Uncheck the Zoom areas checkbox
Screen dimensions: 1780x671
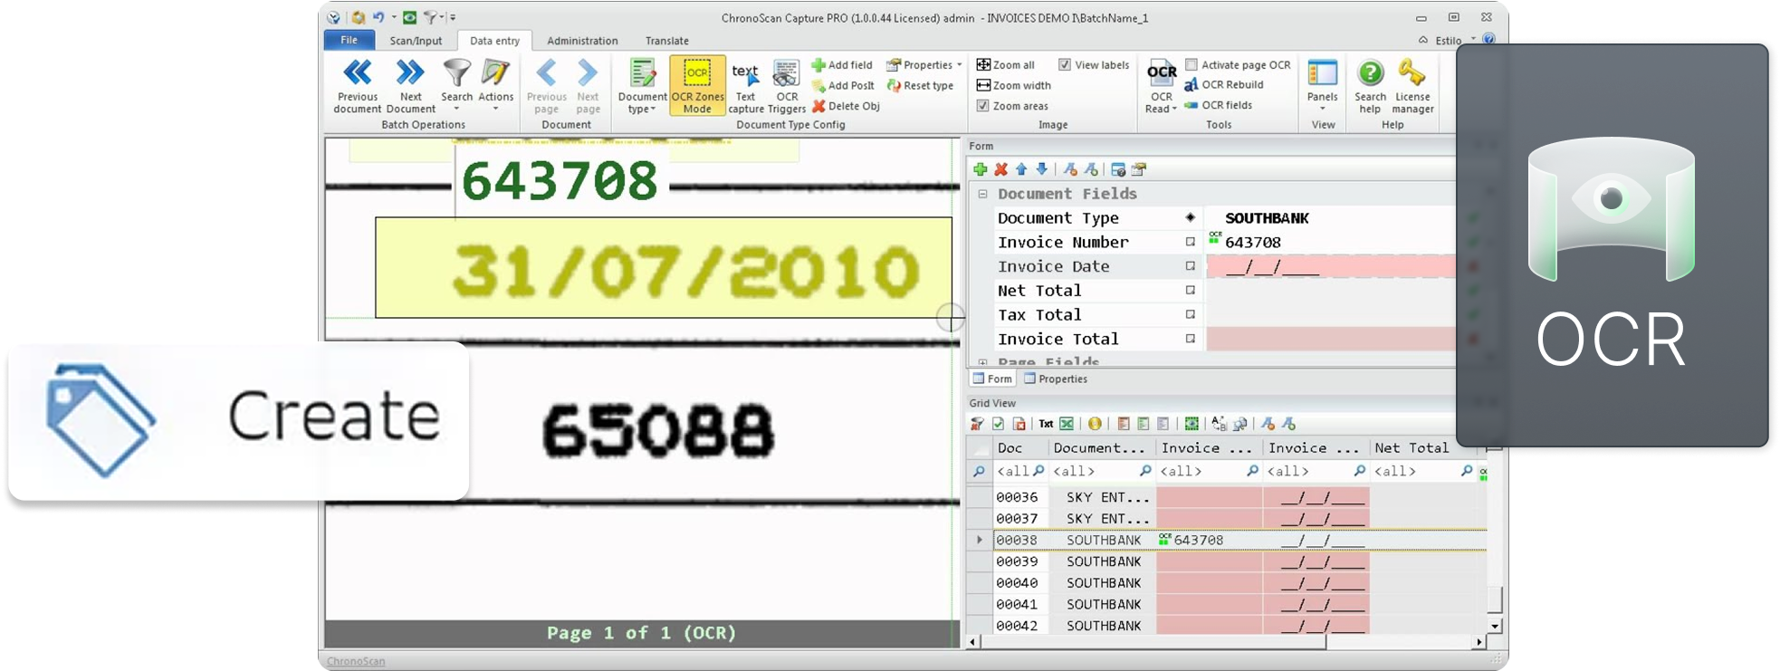click(x=983, y=106)
